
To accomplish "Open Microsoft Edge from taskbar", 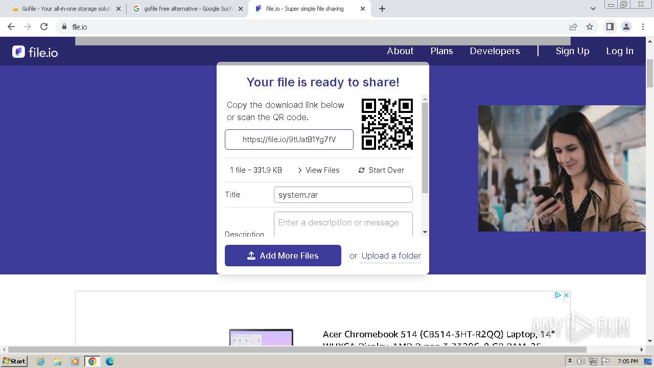I will tap(110, 361).
